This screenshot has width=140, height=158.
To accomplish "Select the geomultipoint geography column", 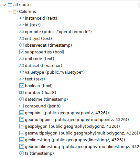I will coord(77,120).
